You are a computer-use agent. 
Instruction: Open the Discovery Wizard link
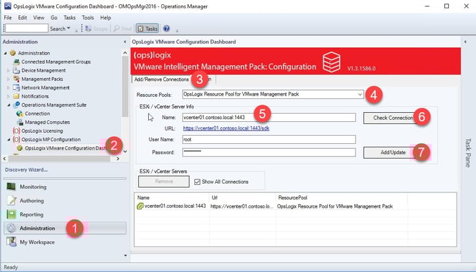26,170
